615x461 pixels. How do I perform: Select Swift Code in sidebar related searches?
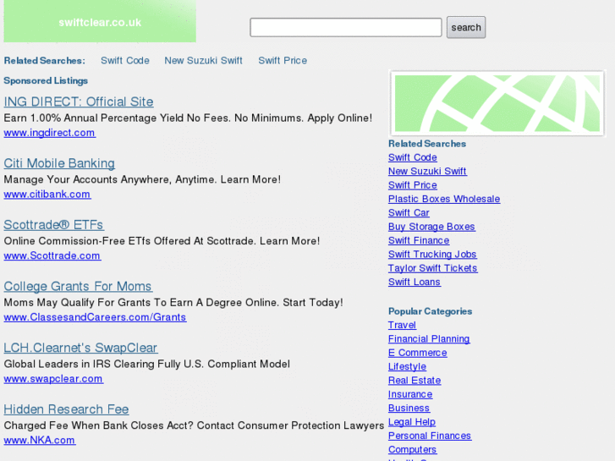pos(413,157)
